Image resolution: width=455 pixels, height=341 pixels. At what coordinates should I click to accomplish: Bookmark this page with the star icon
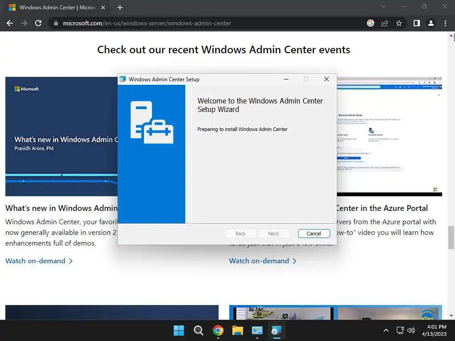click(x=399, y=23)
